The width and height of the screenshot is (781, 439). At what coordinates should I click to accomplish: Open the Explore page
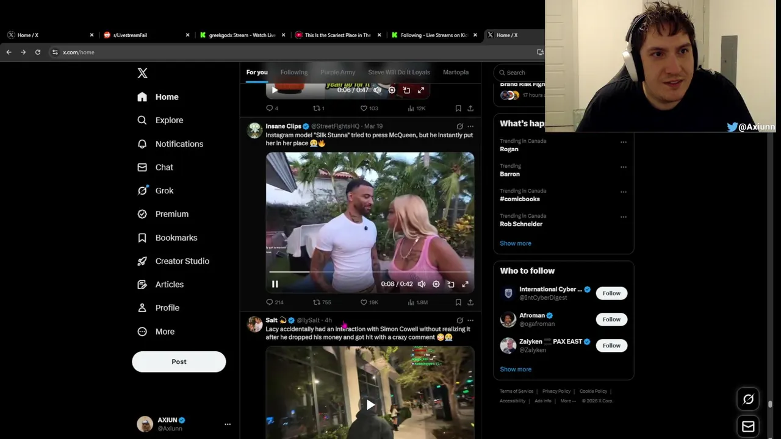(x=160, y=120)
